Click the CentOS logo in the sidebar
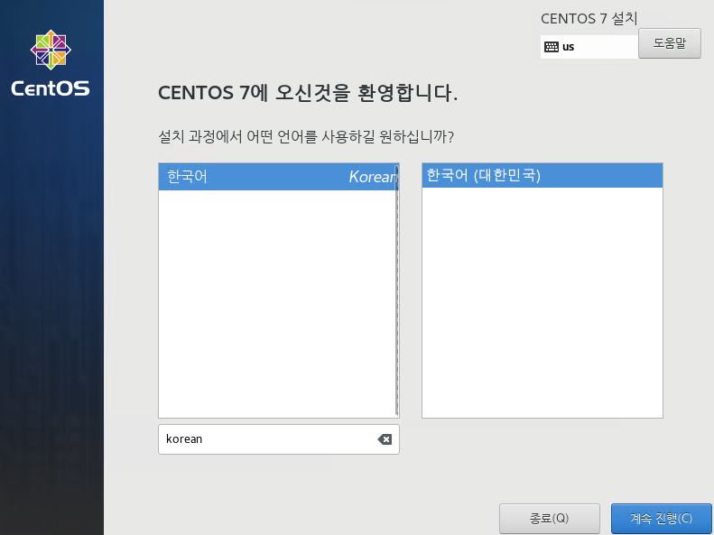 tap(51, 63)
